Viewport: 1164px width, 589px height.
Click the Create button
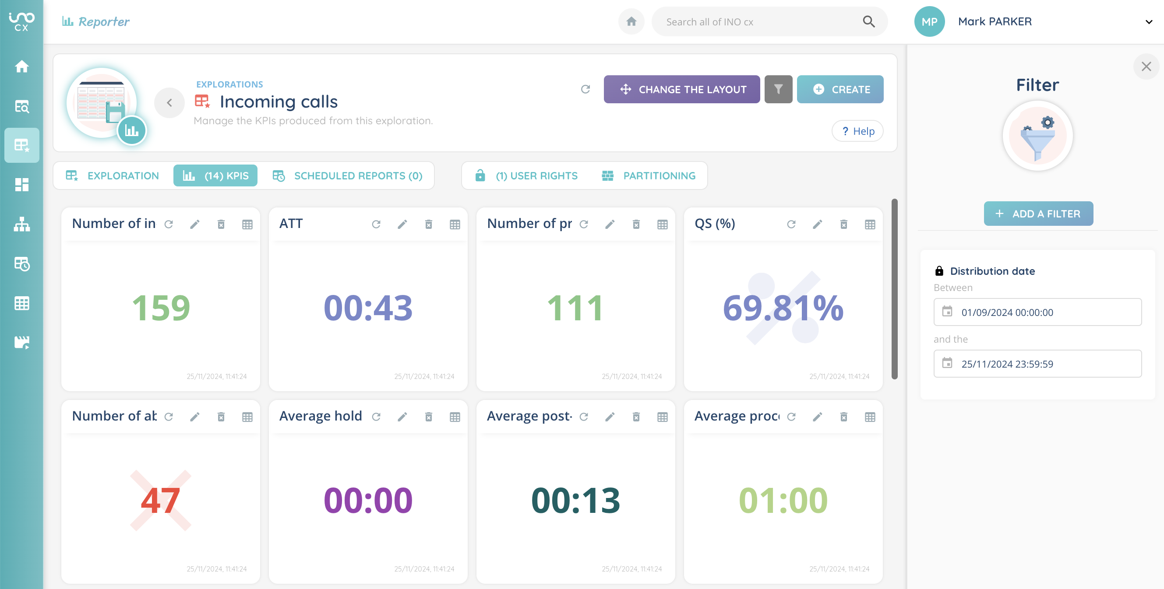[840, 89]
